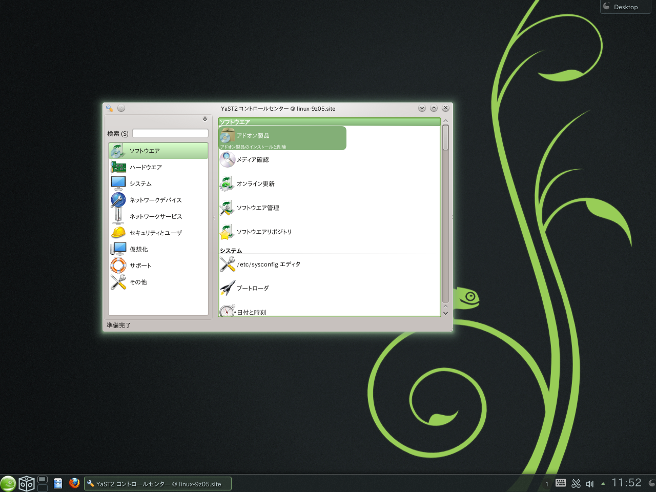This screenshot has width=656, height=492.
Task: Launch Firefox from the panel
Action: point(74,483)
